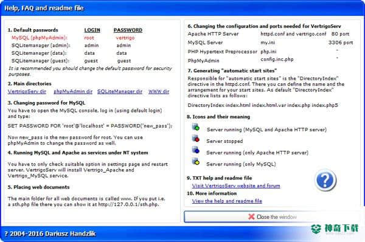Click the '1. Default passwords' heading

pos(33,30)
